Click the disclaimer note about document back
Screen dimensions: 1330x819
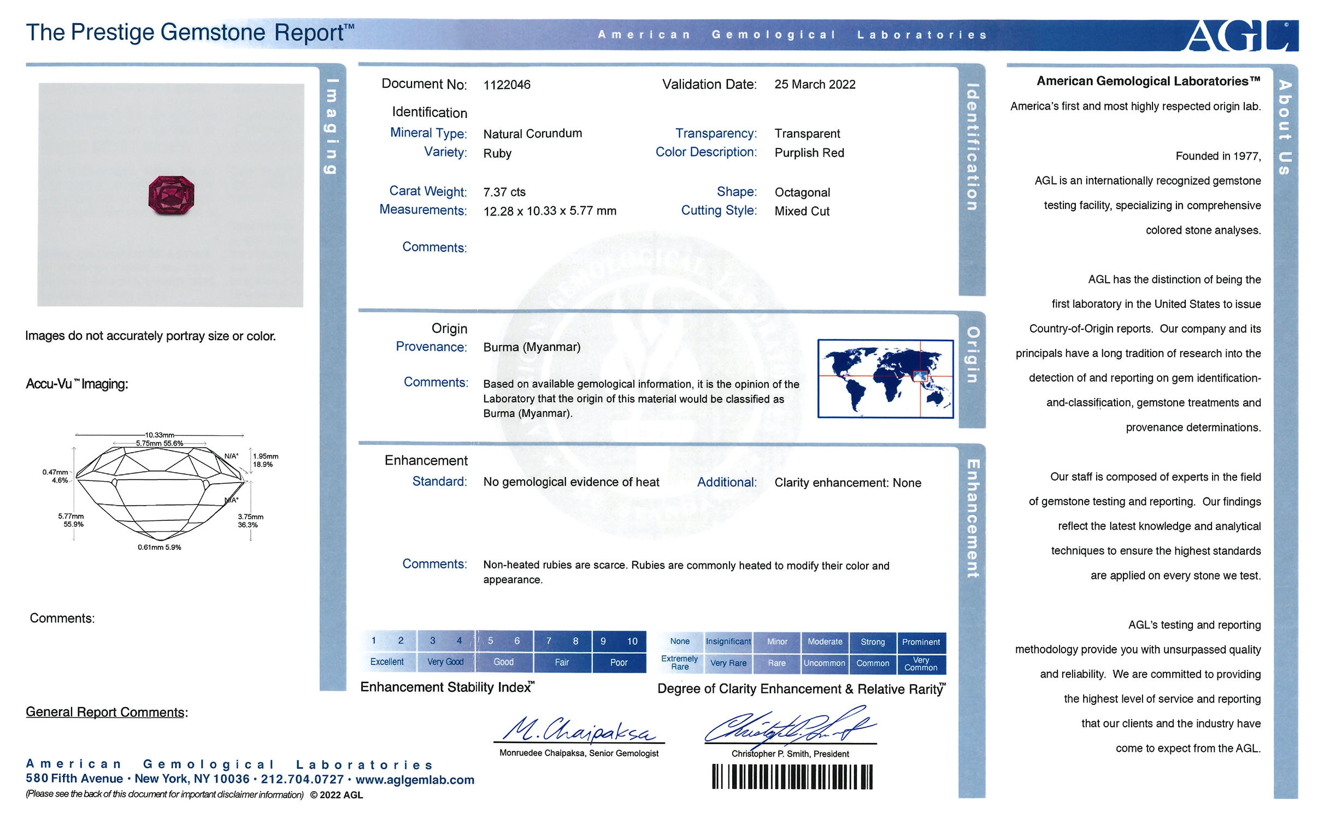(x=164, y=794)
